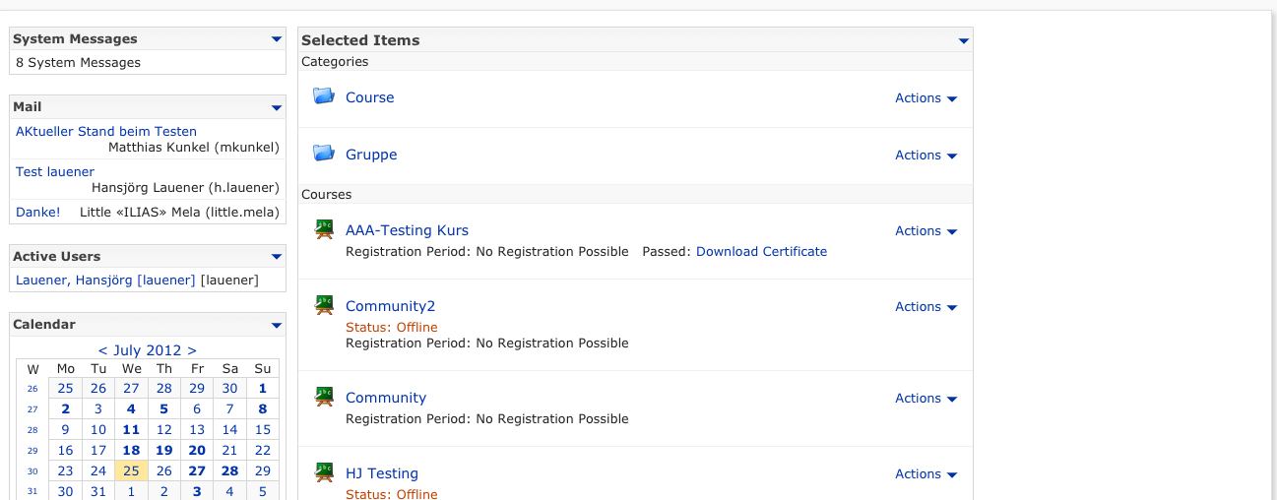Open active user Lauener, Hansjörg profile
This screenshot has height=500, width=1277.
tap(105, 280)
